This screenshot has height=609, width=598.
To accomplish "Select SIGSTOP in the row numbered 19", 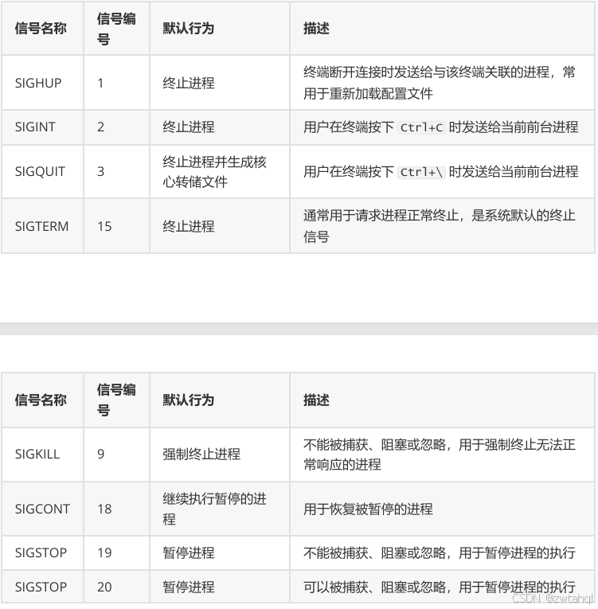I will (x=41, y=552).
